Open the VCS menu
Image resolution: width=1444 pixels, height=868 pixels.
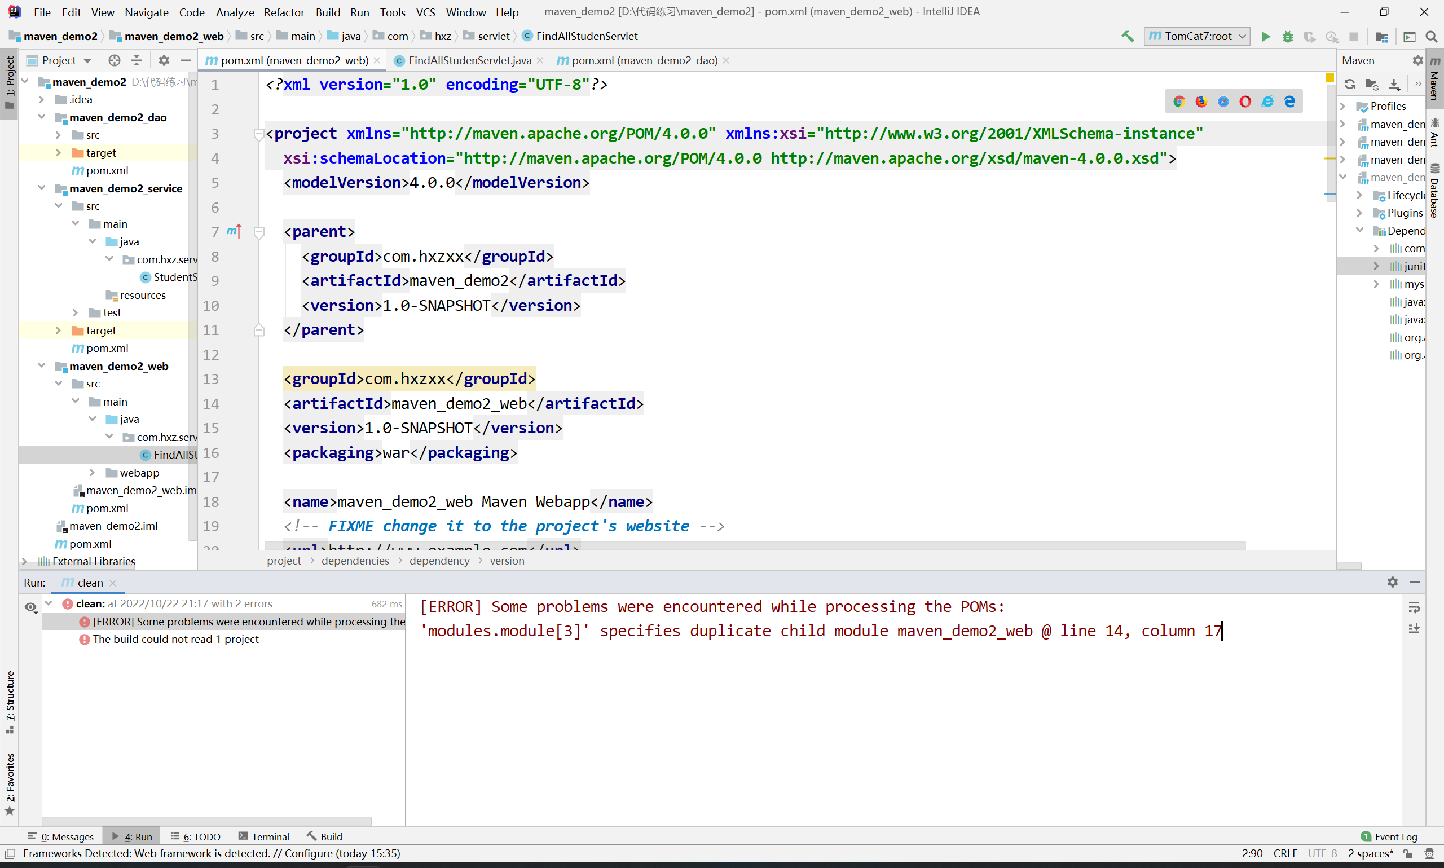[x=425, y=12]
